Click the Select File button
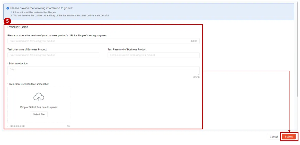The image size is (300, 145). pyautogui.click(x=39, y=114)
